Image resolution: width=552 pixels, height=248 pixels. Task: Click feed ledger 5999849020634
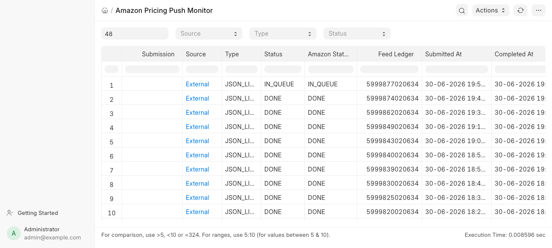tap(392, 127)
